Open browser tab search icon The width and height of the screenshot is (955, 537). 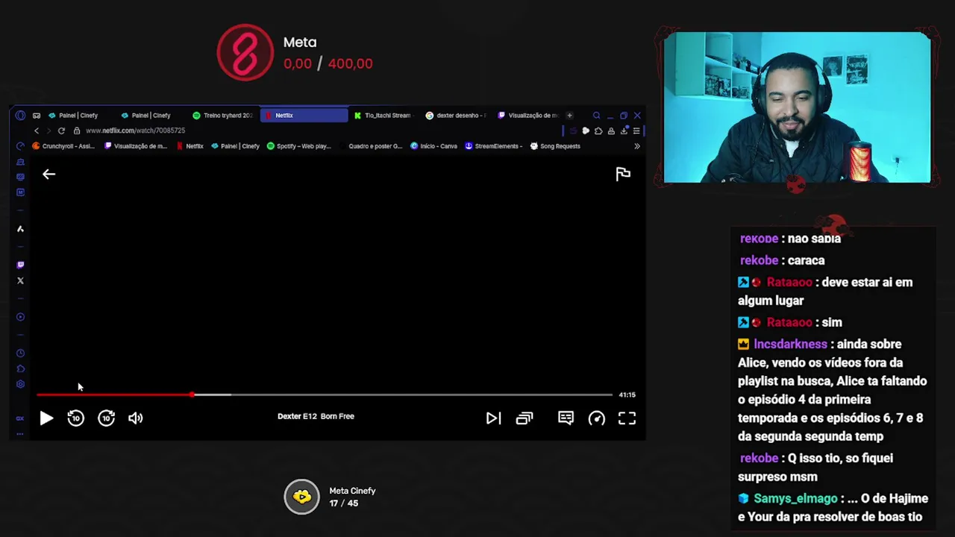(x=596, y=116)
